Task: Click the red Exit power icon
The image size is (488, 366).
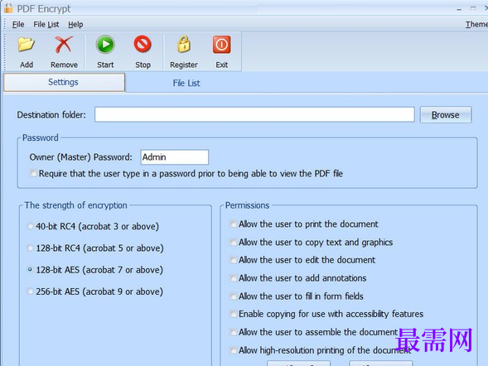Action: pos(221,45)
